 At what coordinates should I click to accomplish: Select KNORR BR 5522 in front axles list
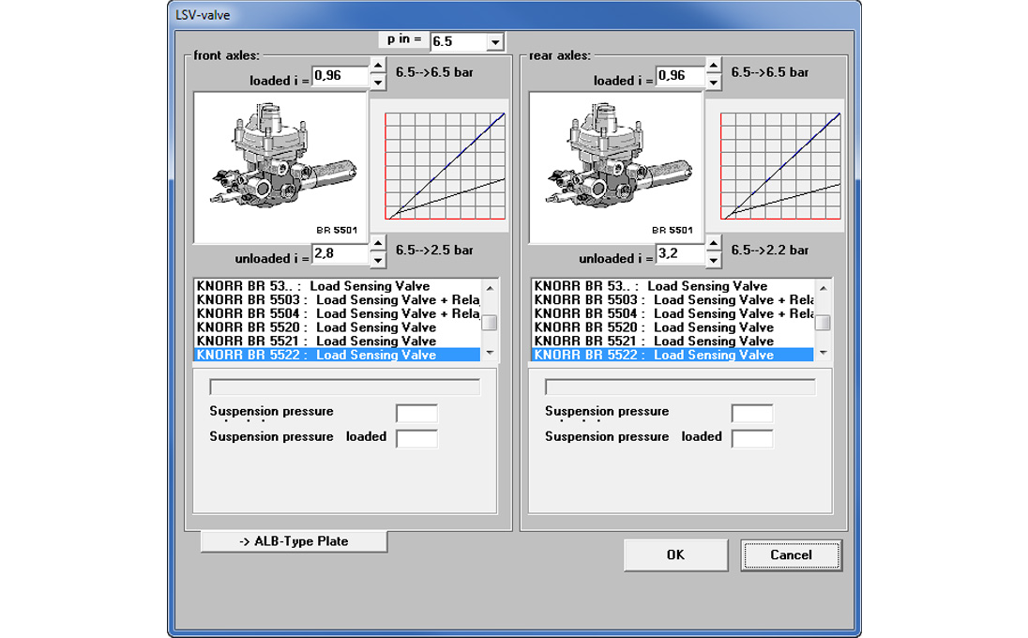337,355
